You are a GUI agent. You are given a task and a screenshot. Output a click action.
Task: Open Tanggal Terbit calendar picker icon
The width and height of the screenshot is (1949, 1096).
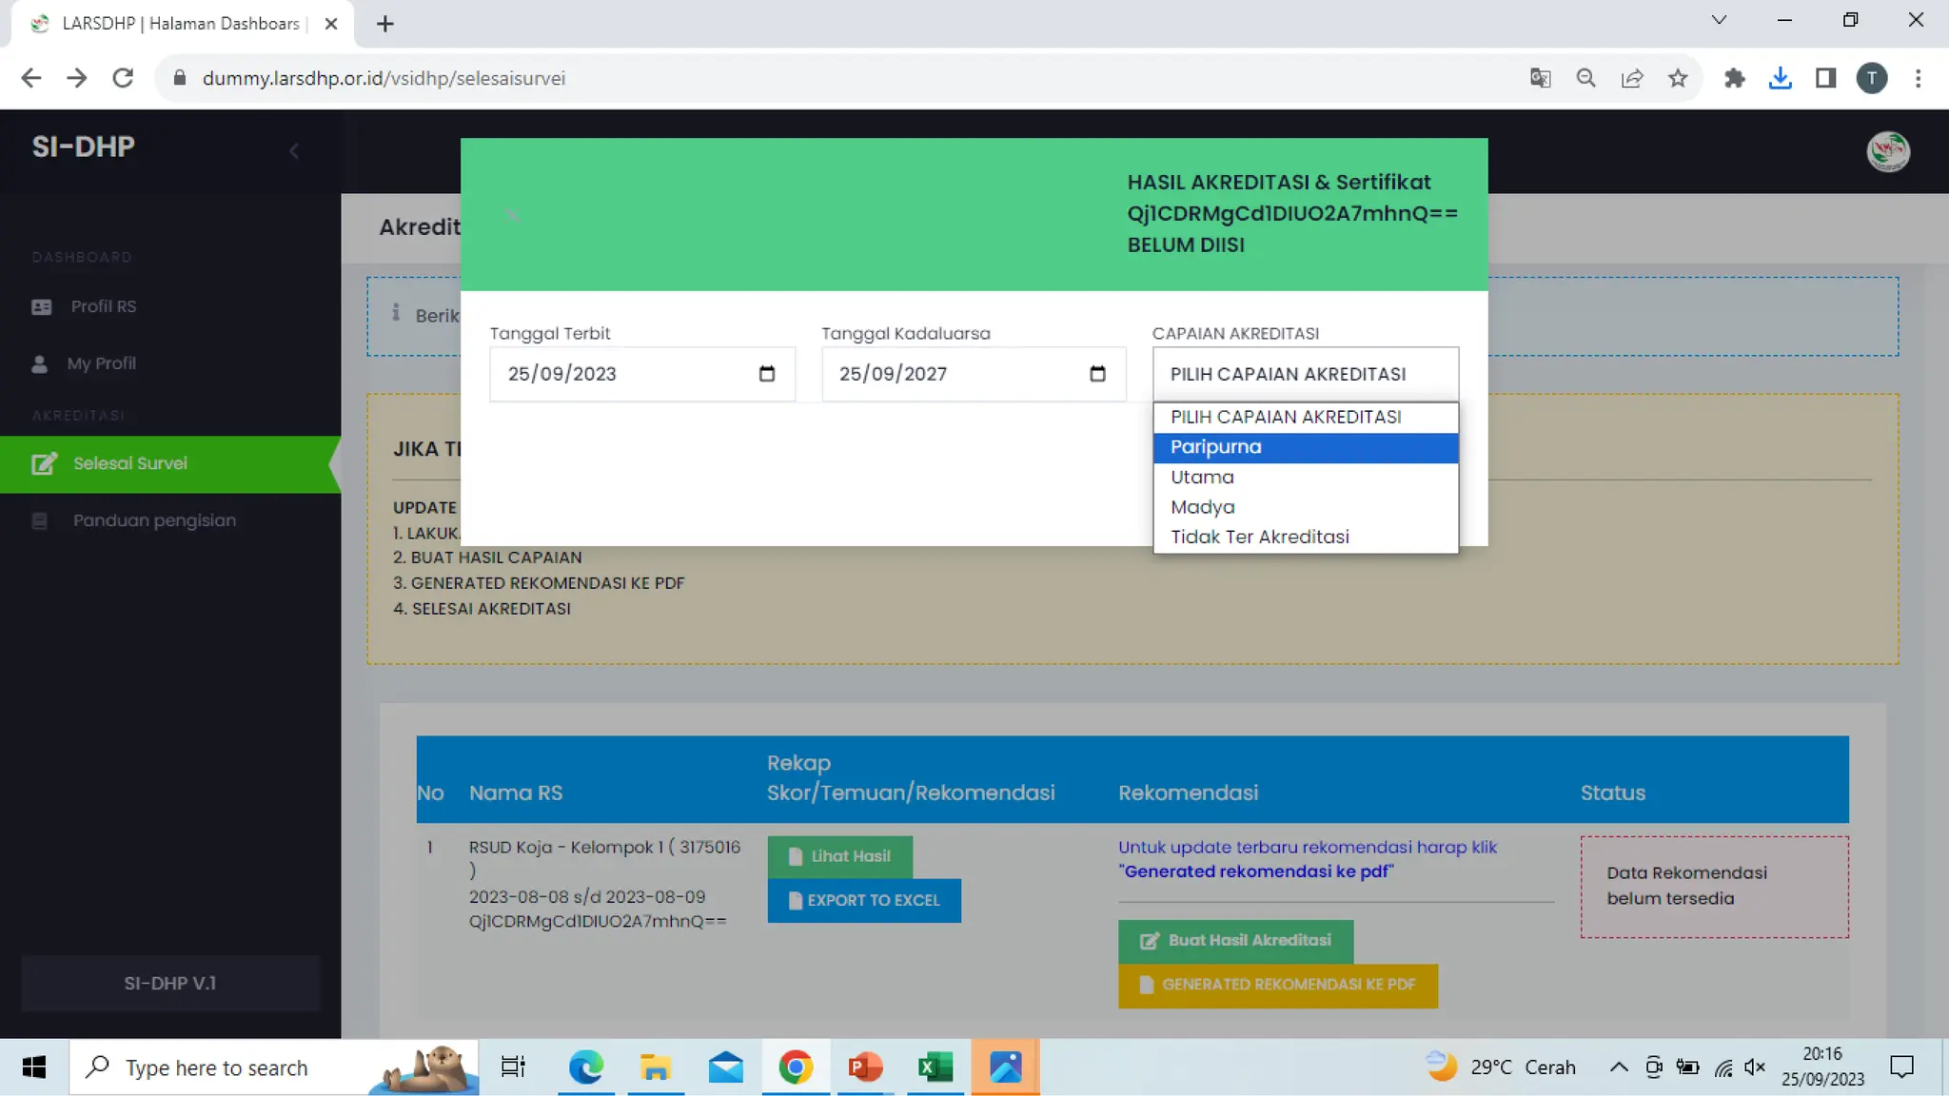point(767,374)
